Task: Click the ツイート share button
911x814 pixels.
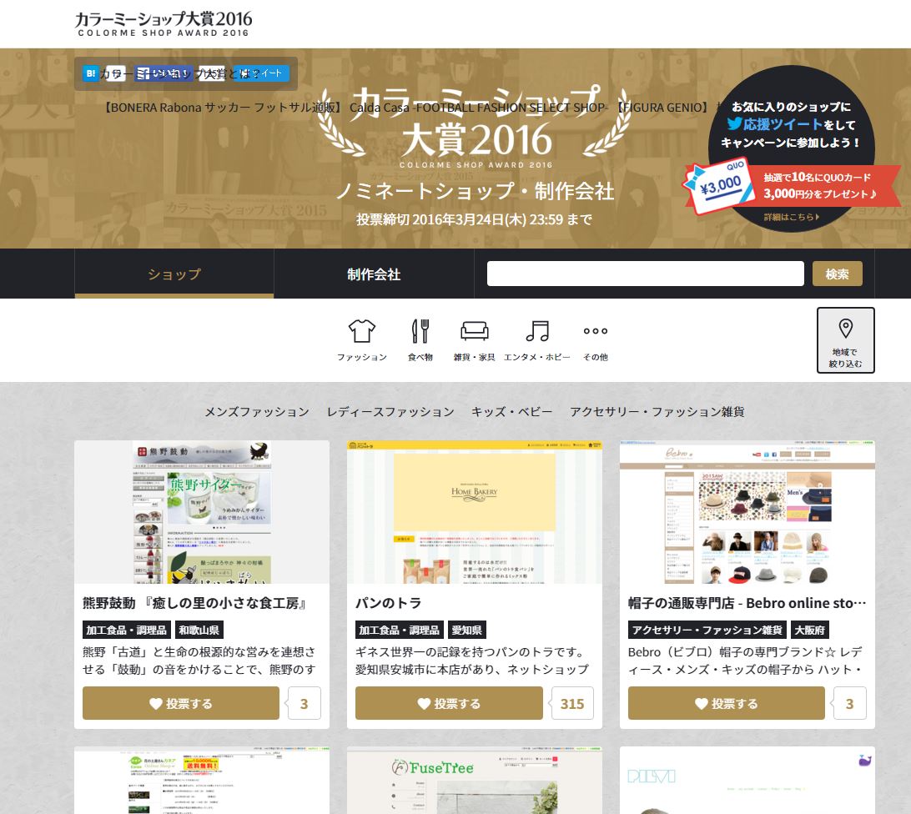Action: 261,73
